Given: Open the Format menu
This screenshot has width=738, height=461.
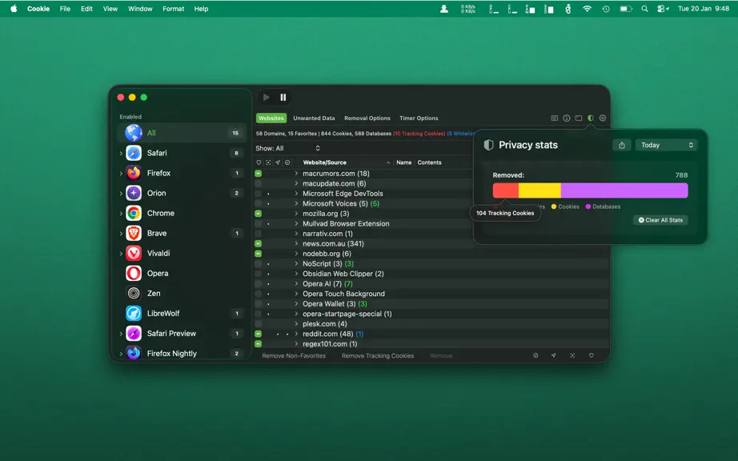Looking at the screenshot, I should point(173,9).
